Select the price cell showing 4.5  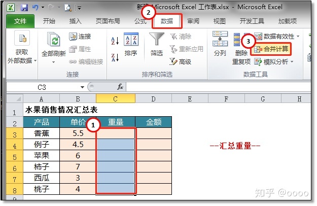78,144
